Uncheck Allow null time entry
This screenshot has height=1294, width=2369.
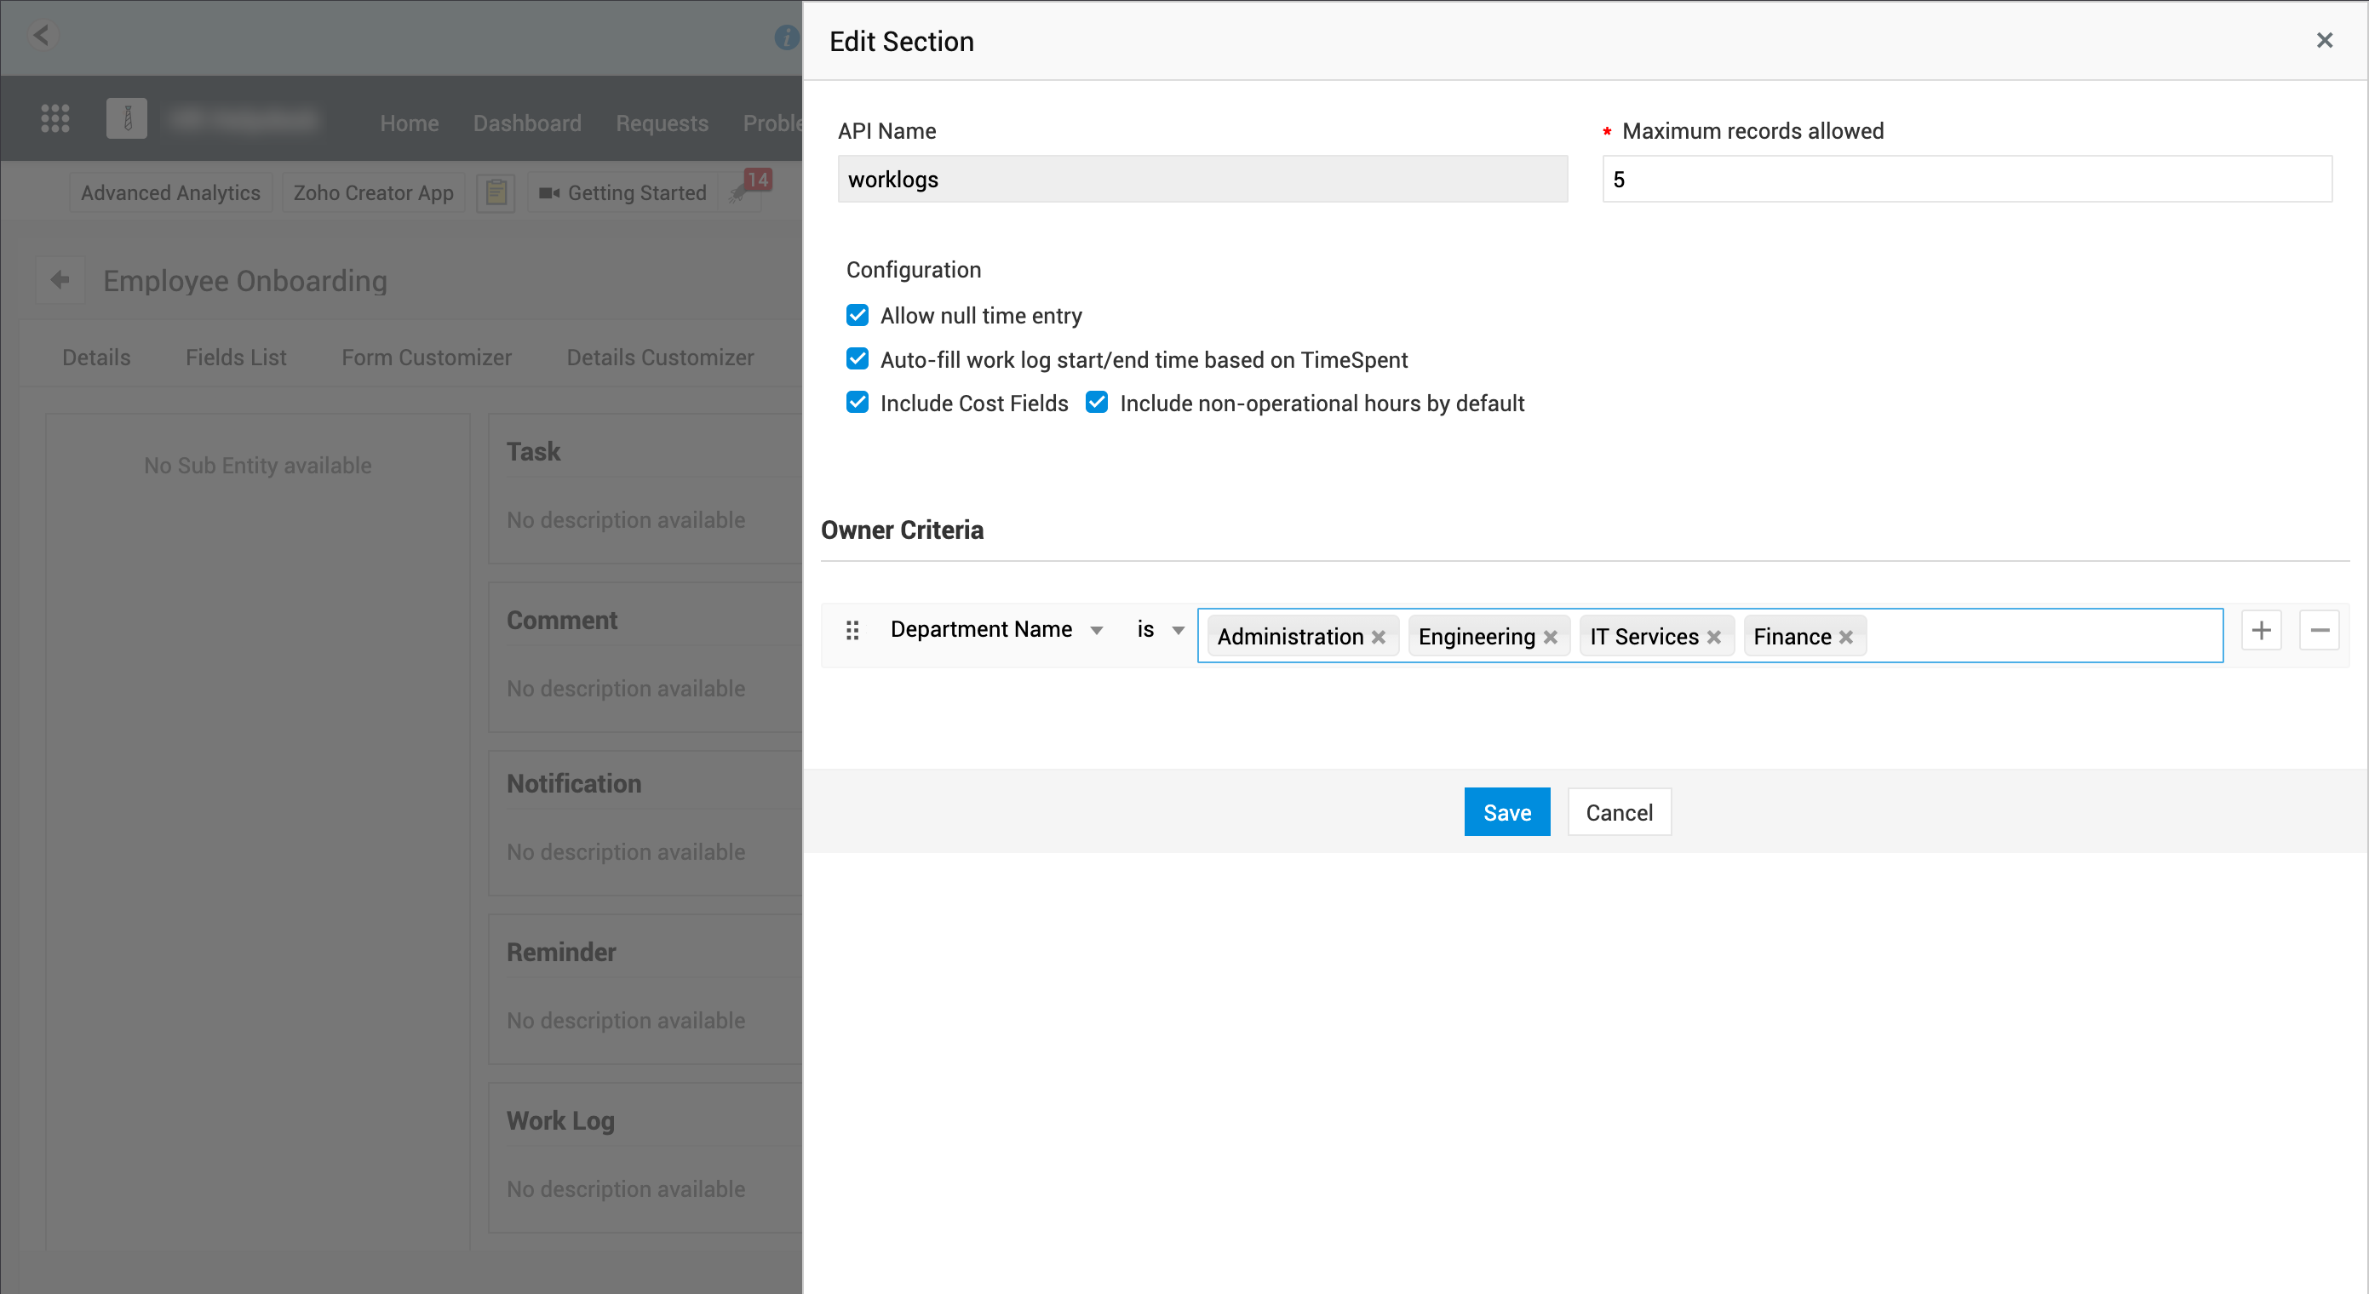tap(858, 316)
